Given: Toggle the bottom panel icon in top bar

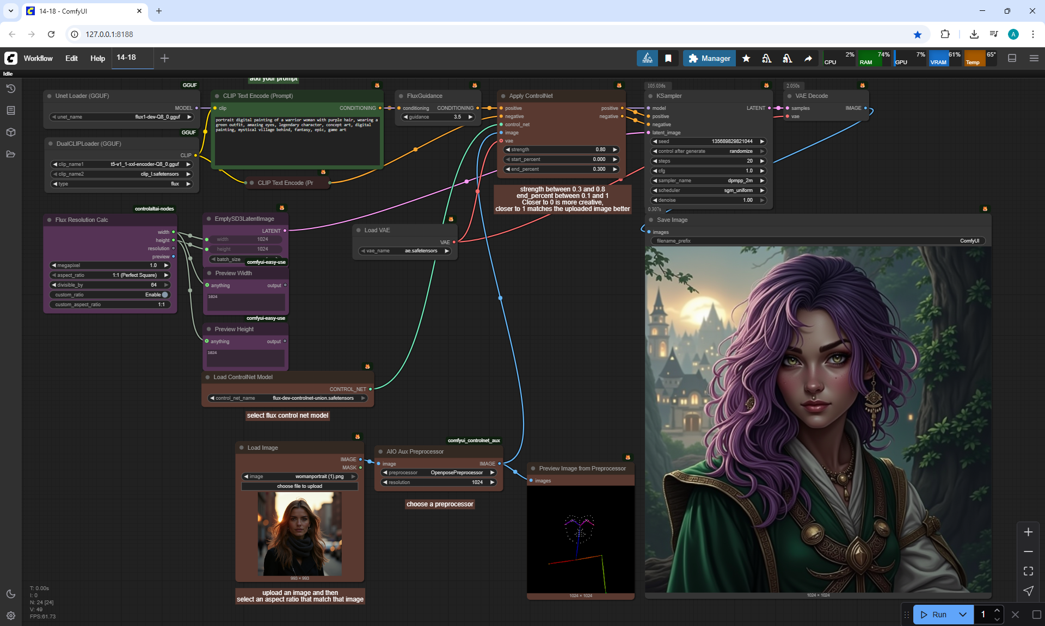Looking at the screenshot, I should coord(1012,58).
